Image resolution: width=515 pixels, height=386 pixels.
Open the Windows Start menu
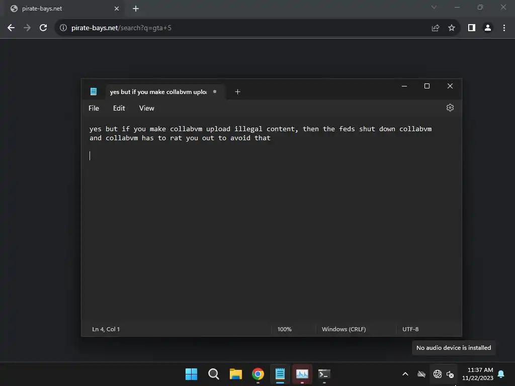point(191,374)
